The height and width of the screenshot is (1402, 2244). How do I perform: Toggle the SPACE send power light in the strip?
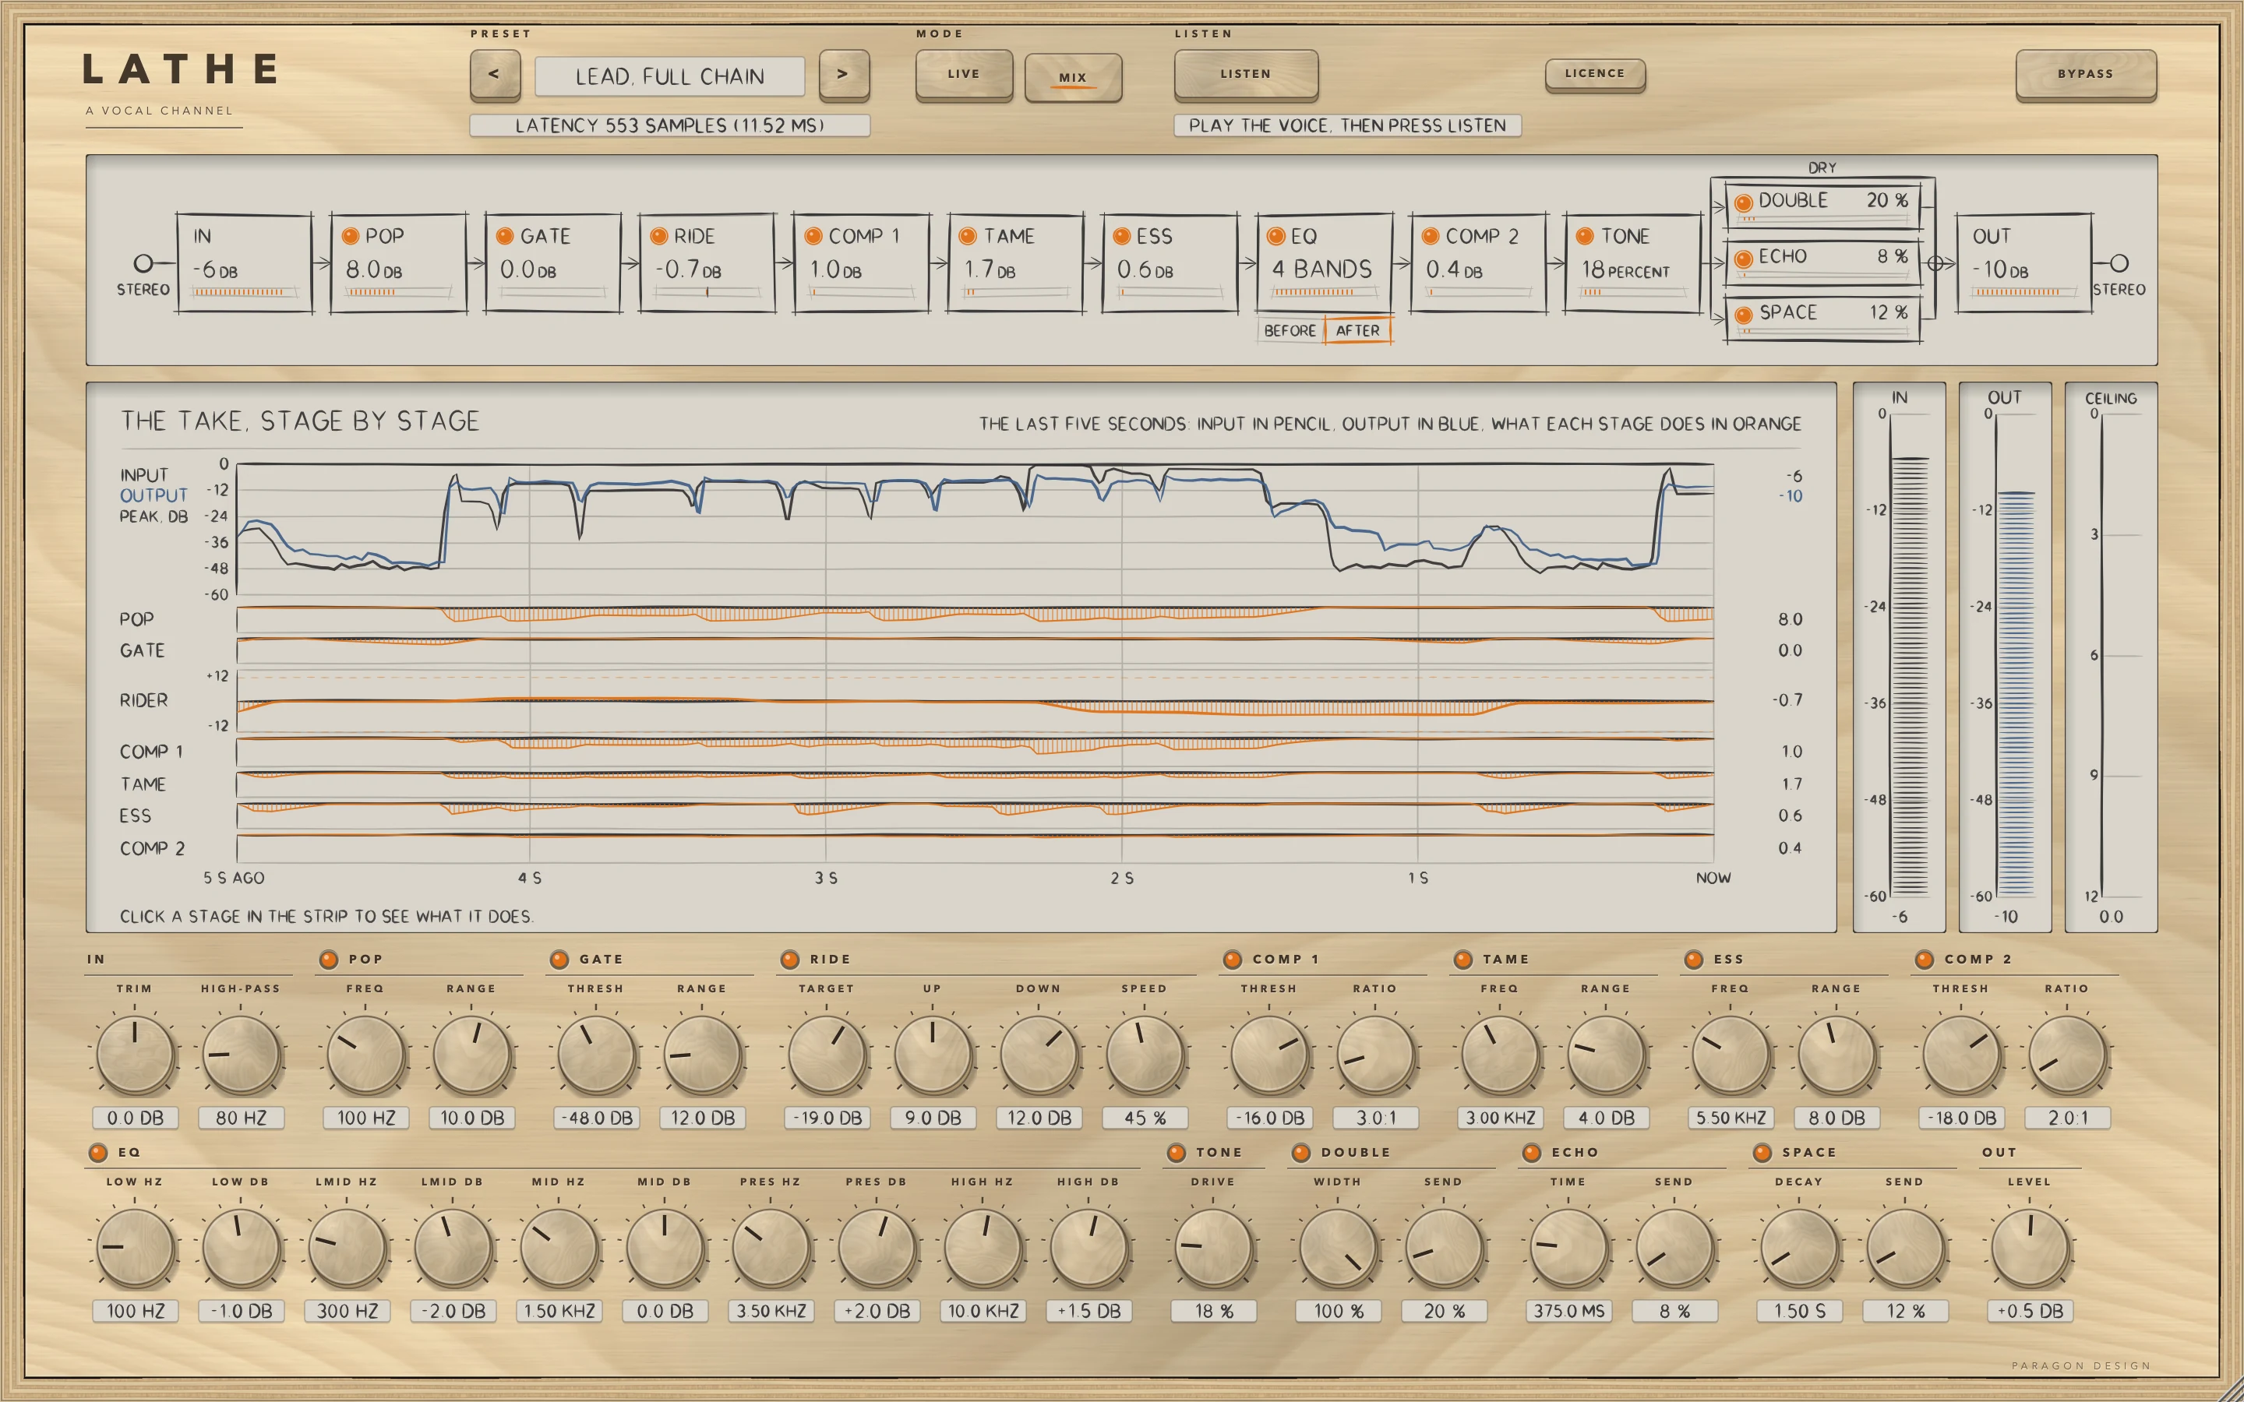(1743, 315)
